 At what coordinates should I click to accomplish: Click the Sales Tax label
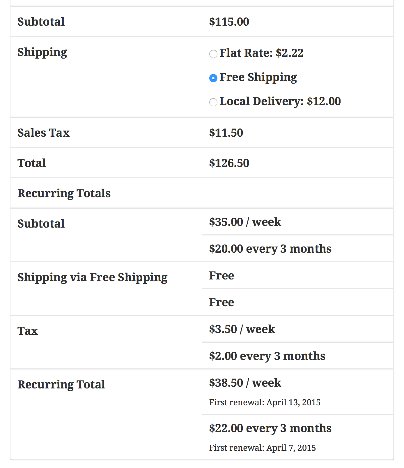43,133
